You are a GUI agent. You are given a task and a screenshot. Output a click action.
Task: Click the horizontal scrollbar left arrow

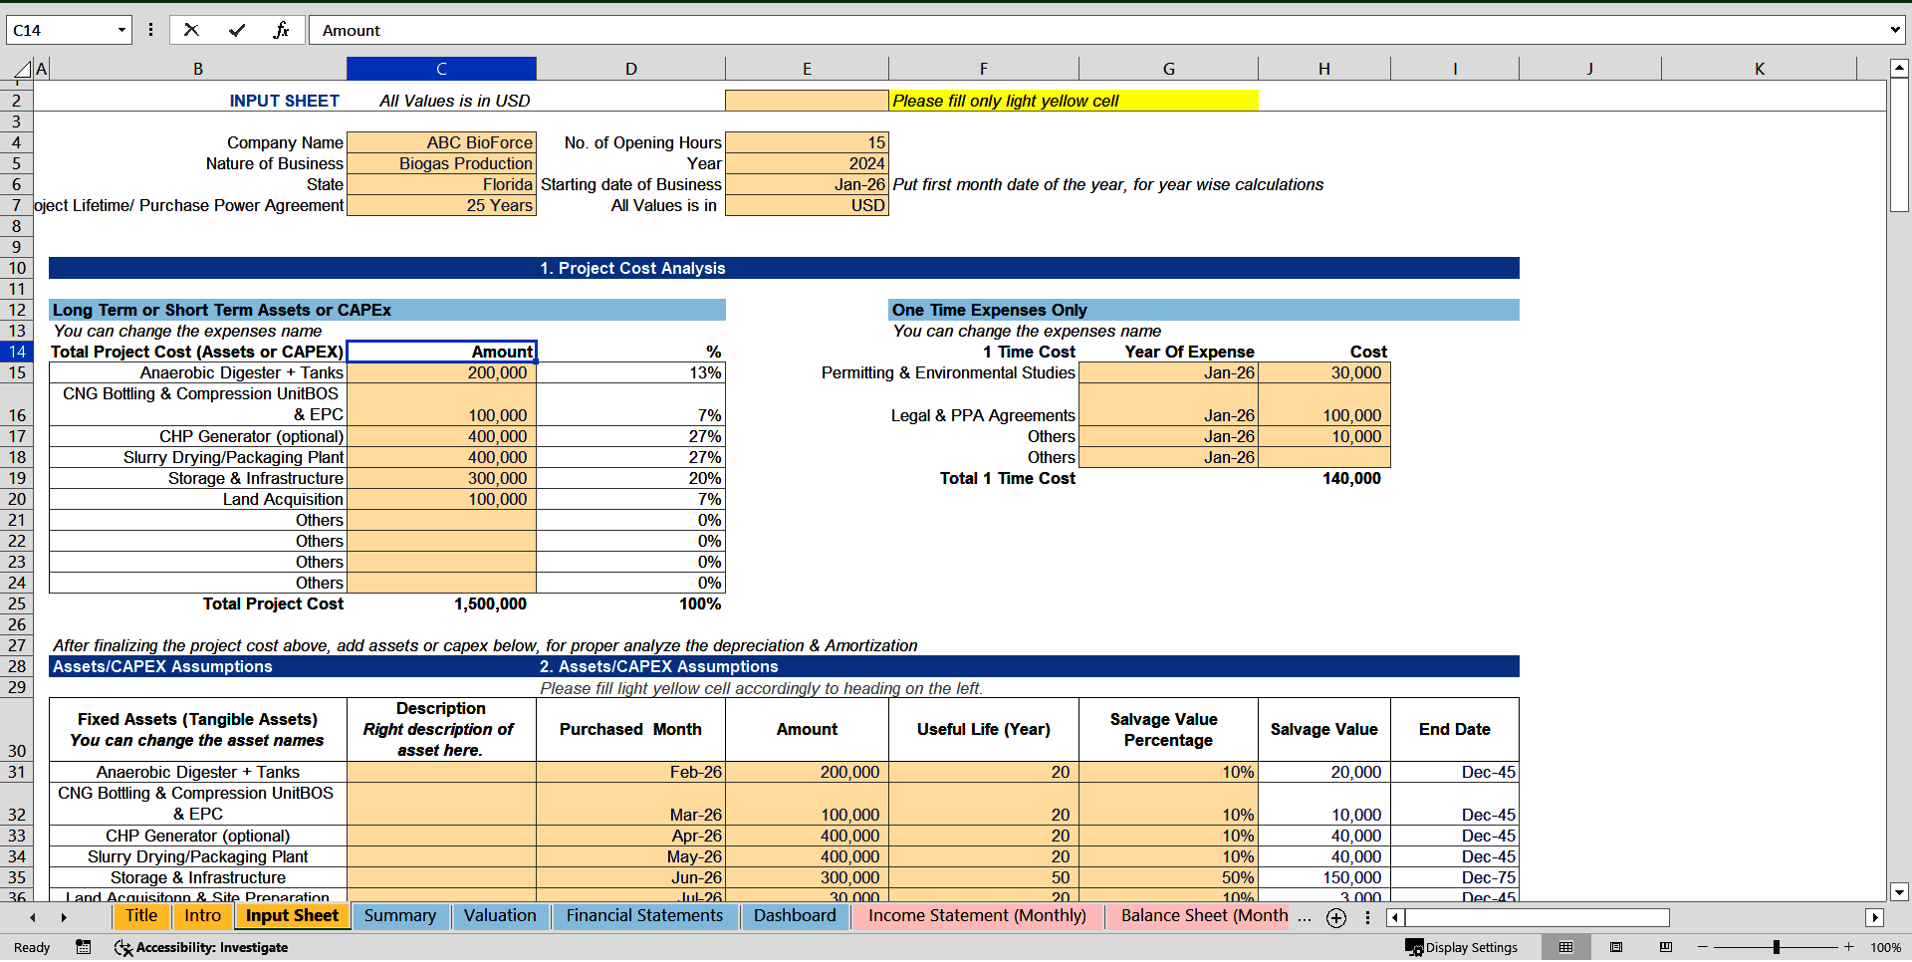pyautogui.click(x=1395, y=918)
